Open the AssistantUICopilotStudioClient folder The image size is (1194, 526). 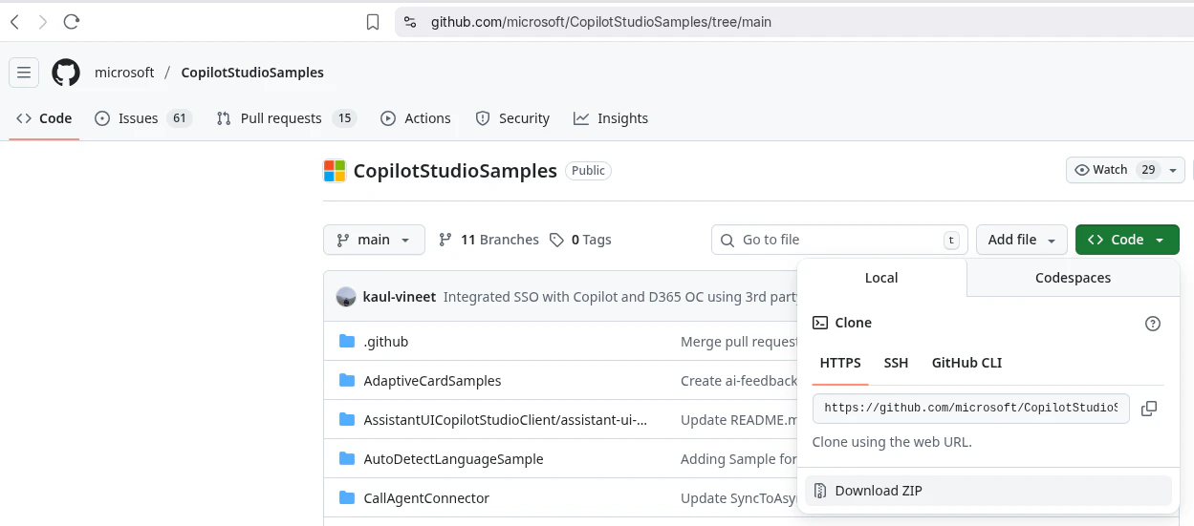tap(505, 420)
